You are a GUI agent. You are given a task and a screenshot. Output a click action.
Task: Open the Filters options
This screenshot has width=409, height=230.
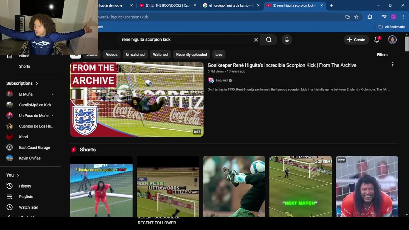pos(382,55)
